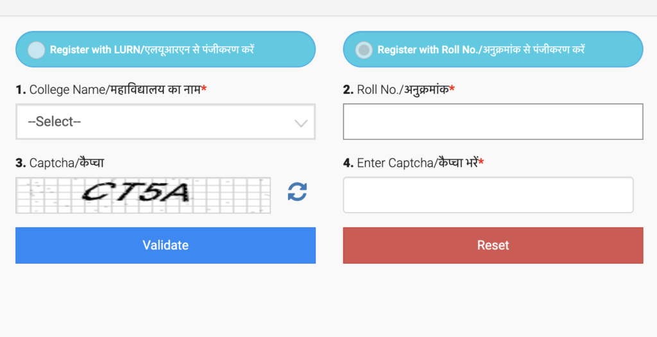
Task: Open the College Name --Select-- dropdown
Action: point(166,121)
